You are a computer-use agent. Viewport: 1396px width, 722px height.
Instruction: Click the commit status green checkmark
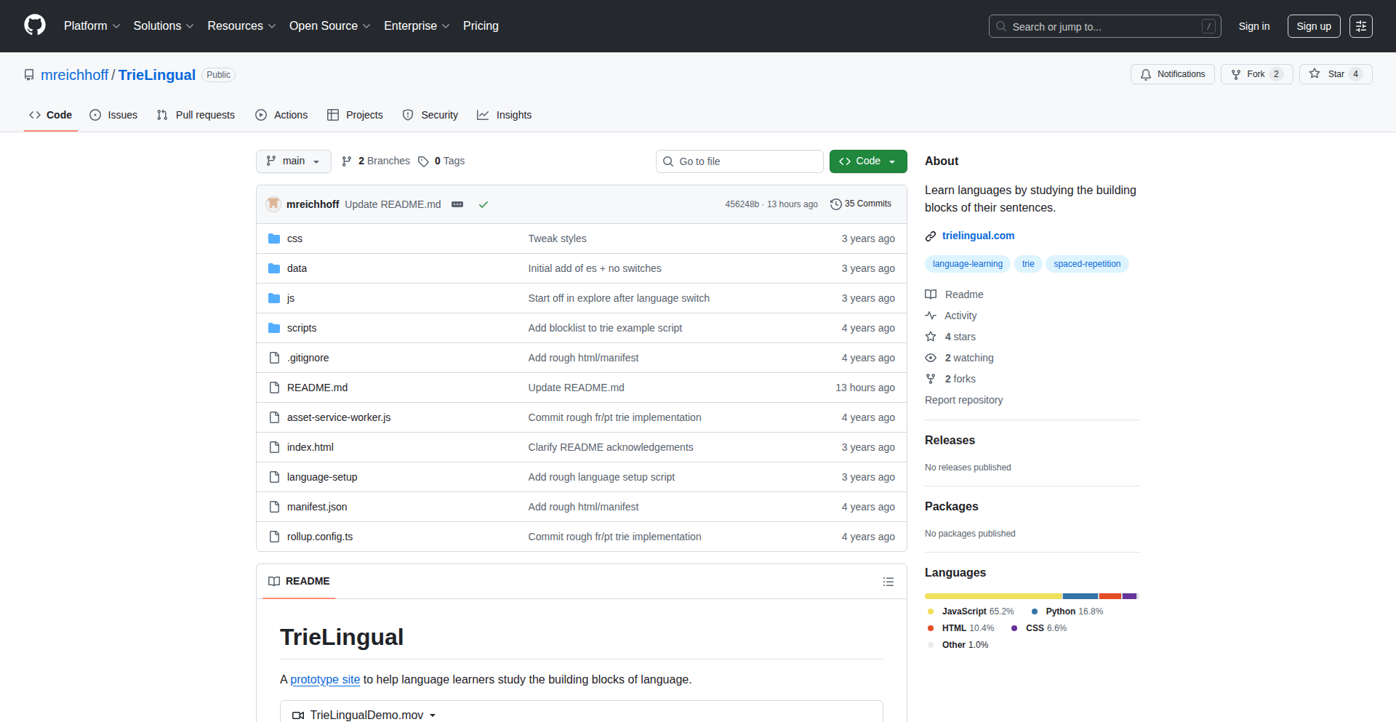point(483,204)
